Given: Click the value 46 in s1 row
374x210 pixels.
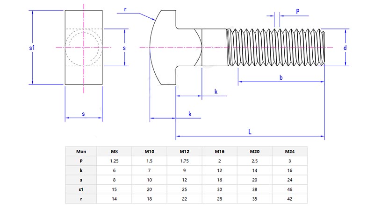Looking at the screenshot, I should pos(290,189).
